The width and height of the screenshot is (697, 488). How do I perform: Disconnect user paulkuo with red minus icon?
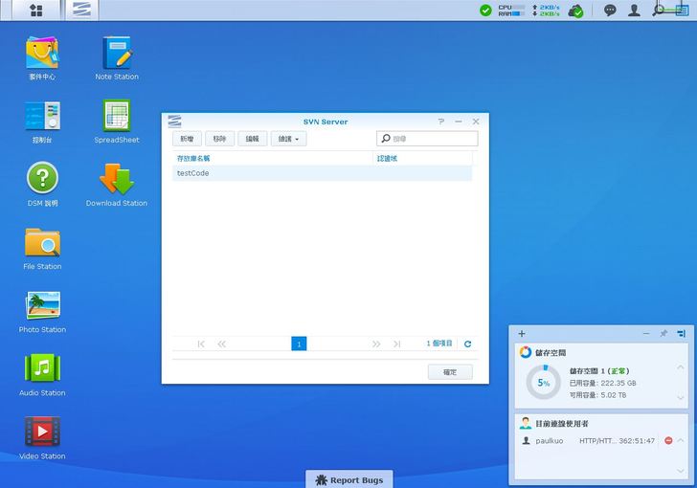pos(668,441)
